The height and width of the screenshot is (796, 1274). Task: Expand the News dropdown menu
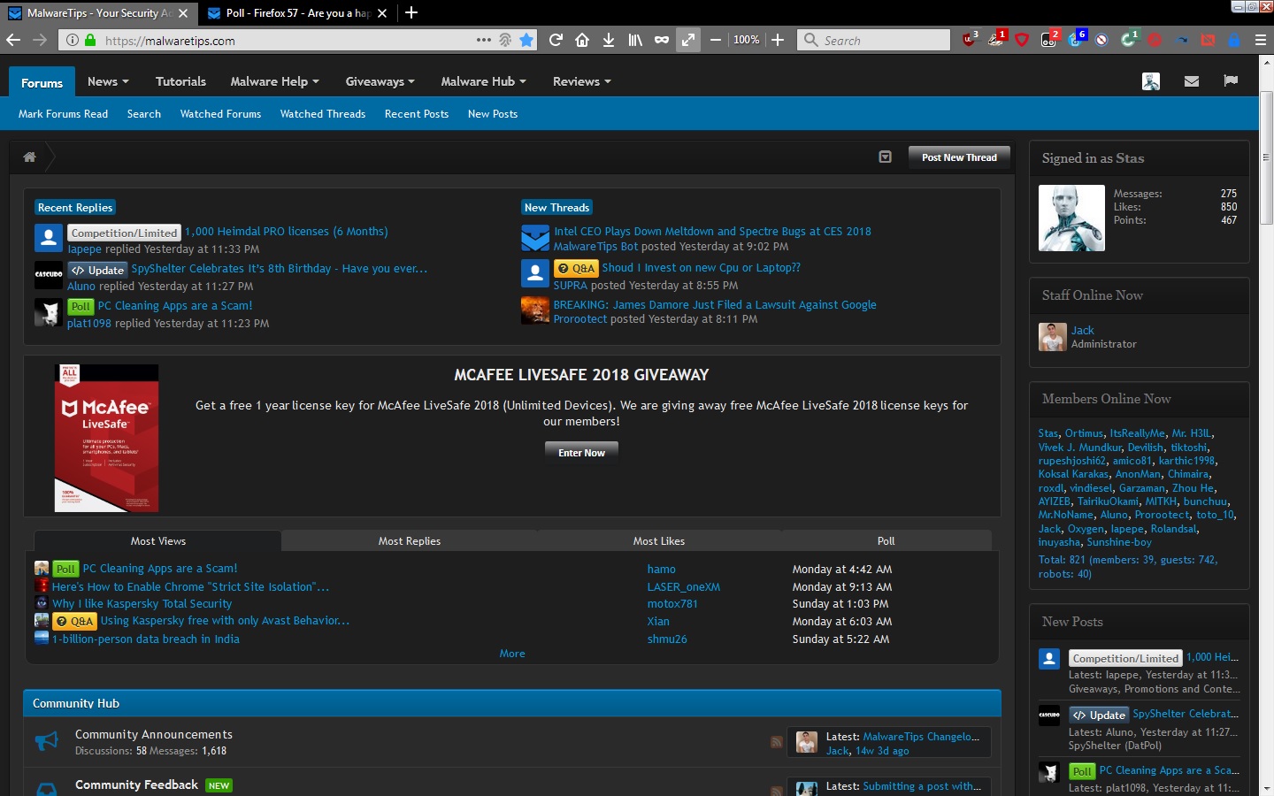(108, 81)
